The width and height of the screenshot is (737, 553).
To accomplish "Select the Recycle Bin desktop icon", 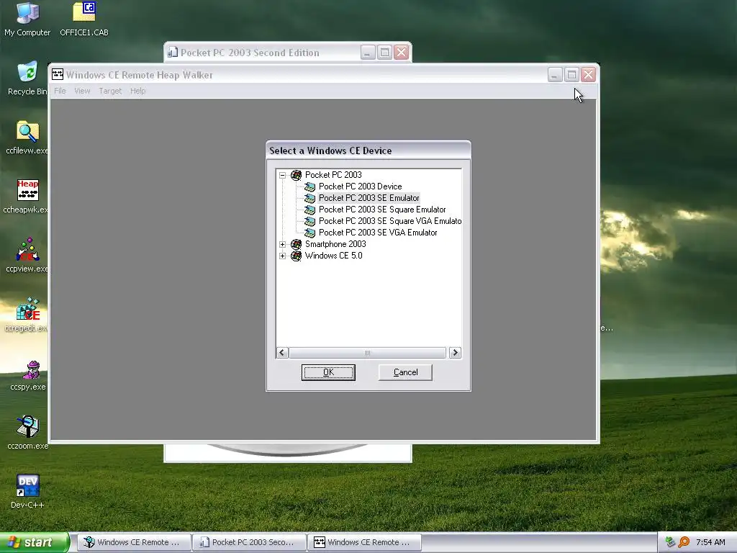I will tap(27, 78).
